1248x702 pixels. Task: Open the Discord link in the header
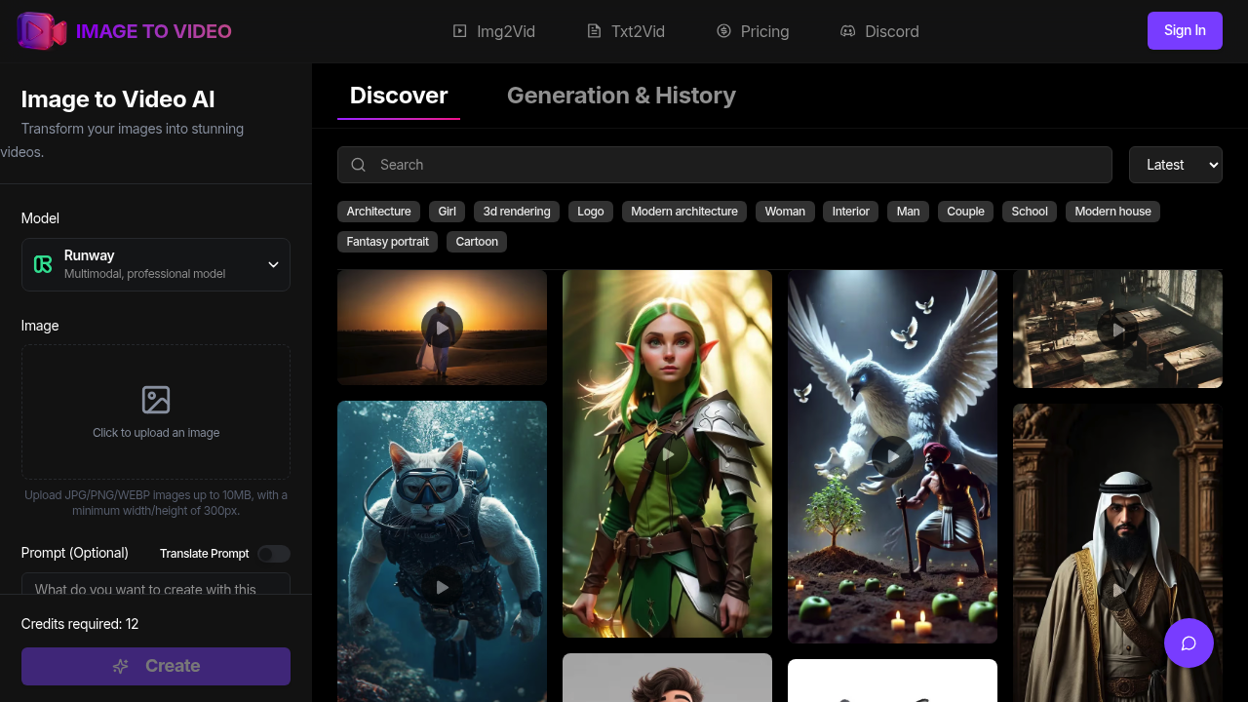coord(879,31)
